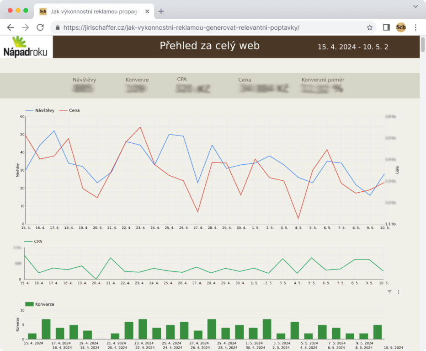This screenshot has width=426, height=351.
Task: Click the 'Přehled za celý web' heading
Action: [x=209, y=46]
